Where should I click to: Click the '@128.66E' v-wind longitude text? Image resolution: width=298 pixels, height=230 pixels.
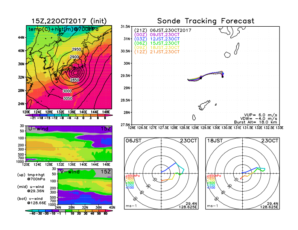(x=36, y=203)
